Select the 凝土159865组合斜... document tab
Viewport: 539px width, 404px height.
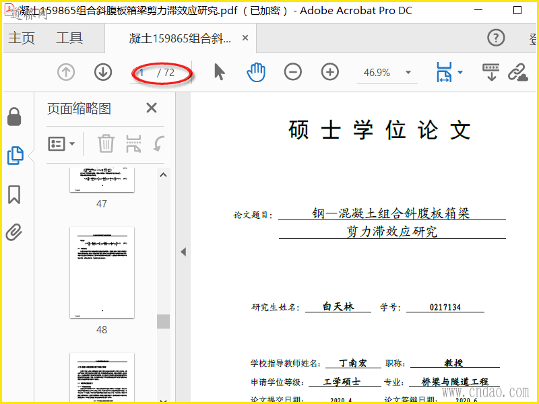click(180, 38)
